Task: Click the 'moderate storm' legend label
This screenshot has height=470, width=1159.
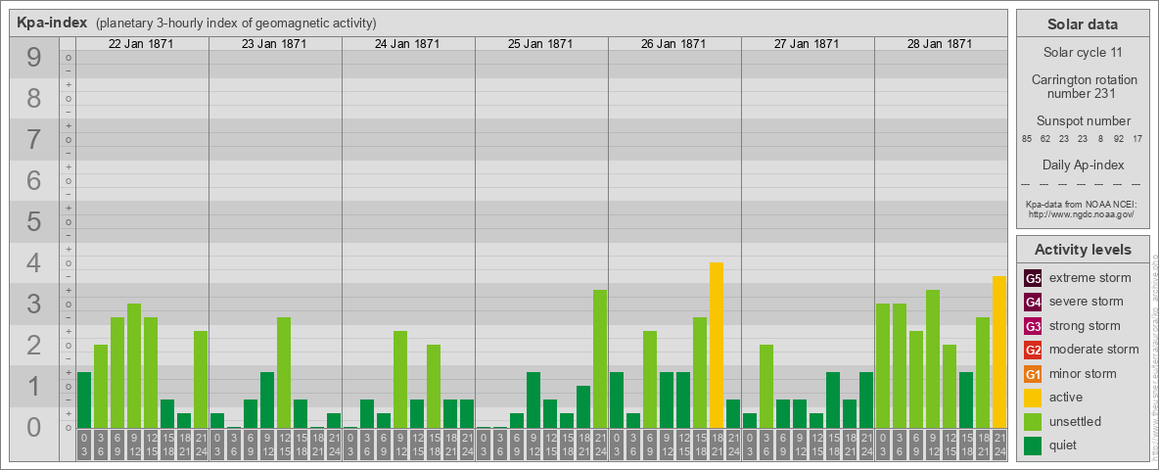Action: tap(1094, 350)
